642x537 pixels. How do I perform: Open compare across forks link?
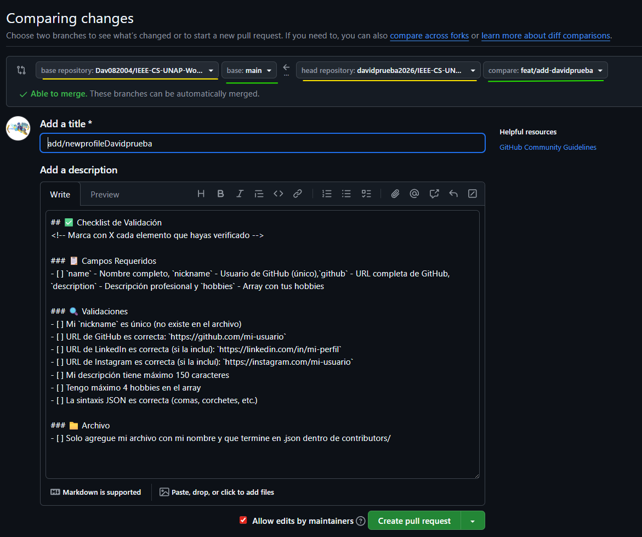(429, 36)
